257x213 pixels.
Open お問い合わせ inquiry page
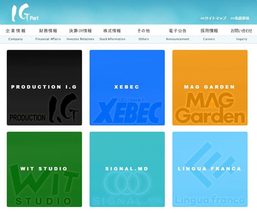point(241,30)
